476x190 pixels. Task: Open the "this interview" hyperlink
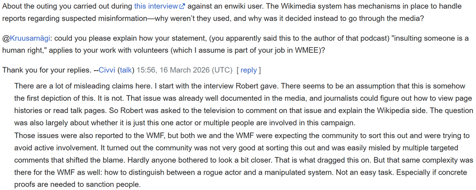[x=156, y=6]
